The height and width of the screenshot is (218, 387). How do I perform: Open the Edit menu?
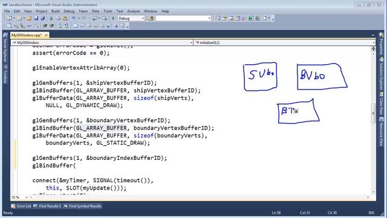click(17, 11)
